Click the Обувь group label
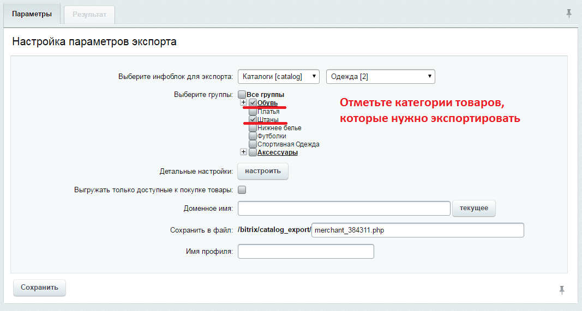 268,103
